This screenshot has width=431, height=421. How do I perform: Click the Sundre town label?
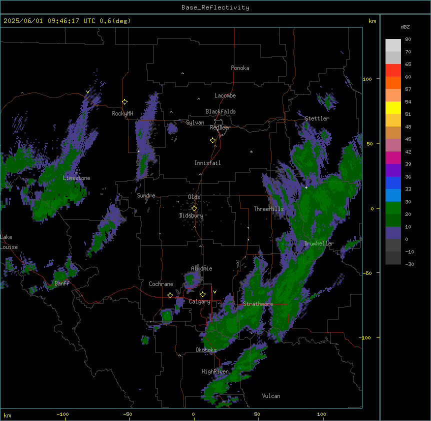click(x=146, y=195)
